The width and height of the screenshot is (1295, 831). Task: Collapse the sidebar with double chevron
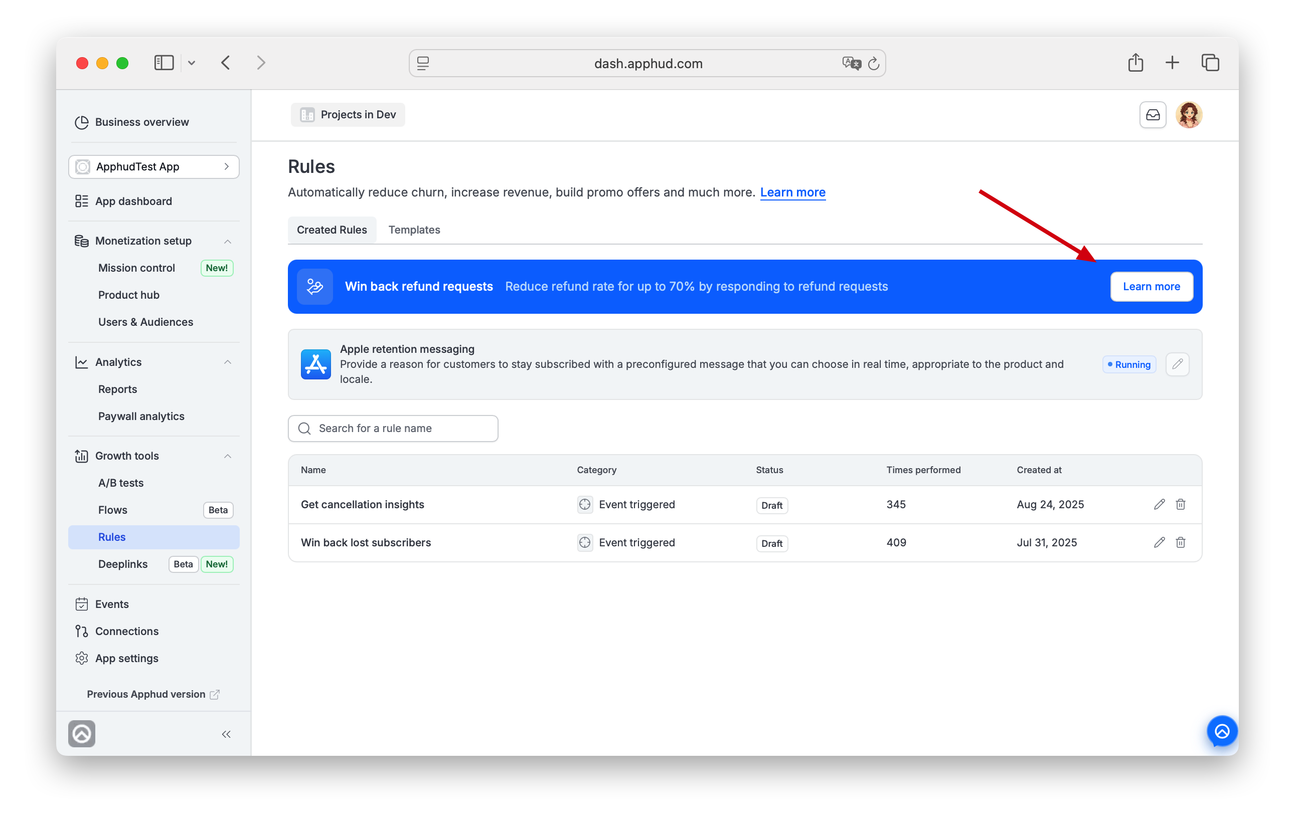click(x=226, y=734)
